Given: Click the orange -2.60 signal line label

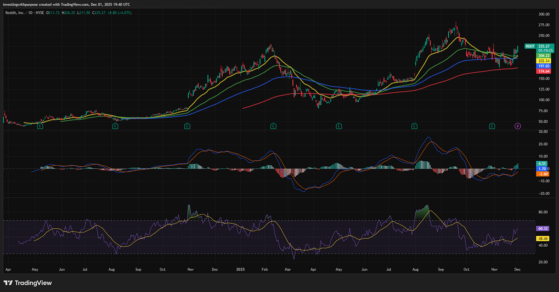Looking at the screenshot, I should [x=544, y=174].
